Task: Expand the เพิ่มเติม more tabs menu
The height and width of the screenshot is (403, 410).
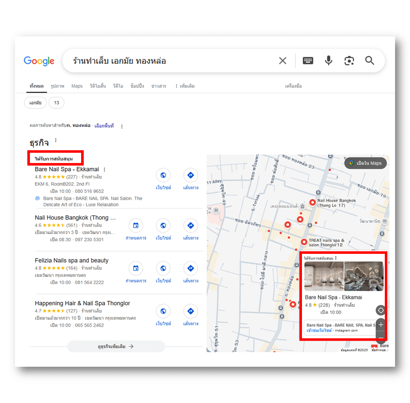Action: 184,86
